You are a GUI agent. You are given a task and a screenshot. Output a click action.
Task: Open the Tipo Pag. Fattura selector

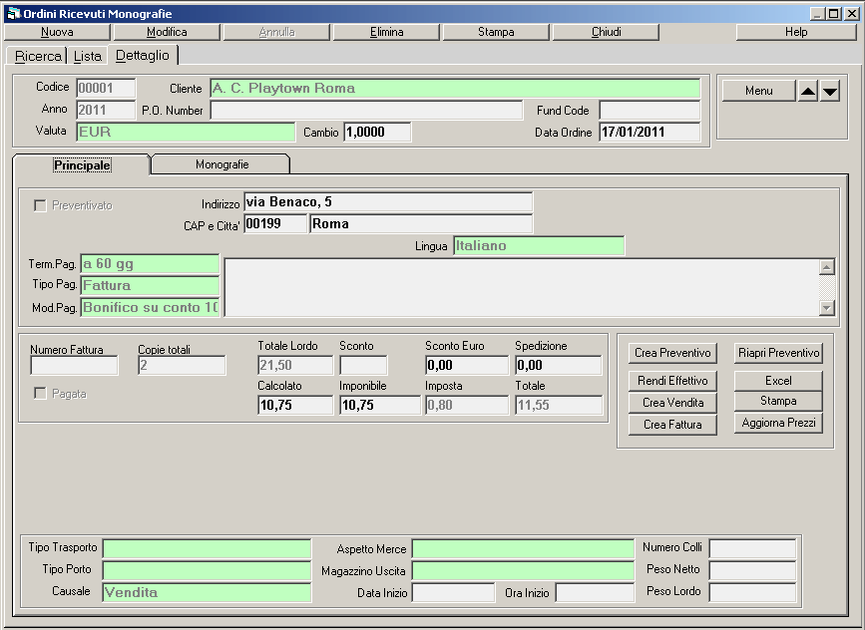click(150, 285)
